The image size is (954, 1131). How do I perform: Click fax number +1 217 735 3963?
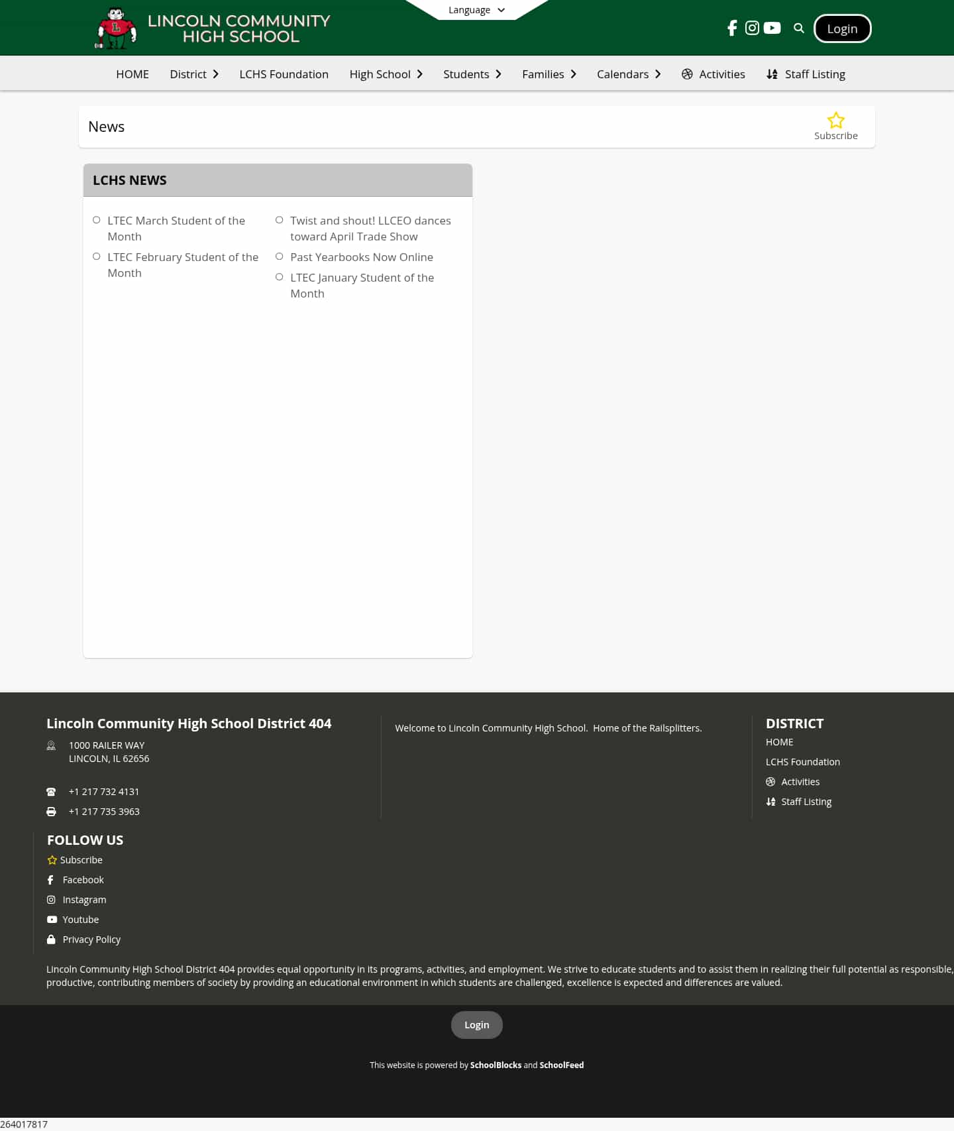click(104, 812)
